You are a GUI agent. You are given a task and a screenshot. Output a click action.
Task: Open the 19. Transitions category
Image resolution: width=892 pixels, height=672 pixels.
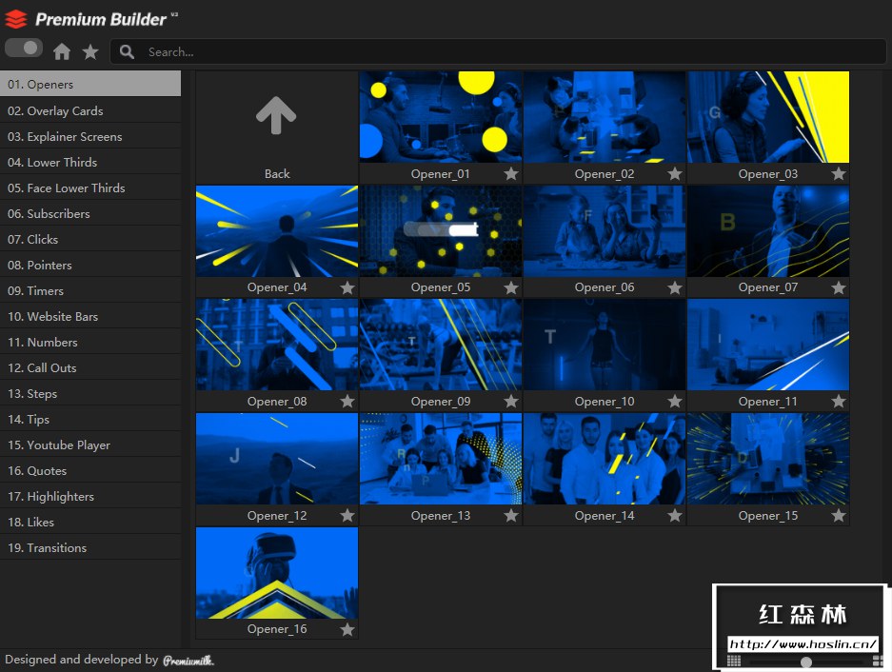(x=48, y=547)
